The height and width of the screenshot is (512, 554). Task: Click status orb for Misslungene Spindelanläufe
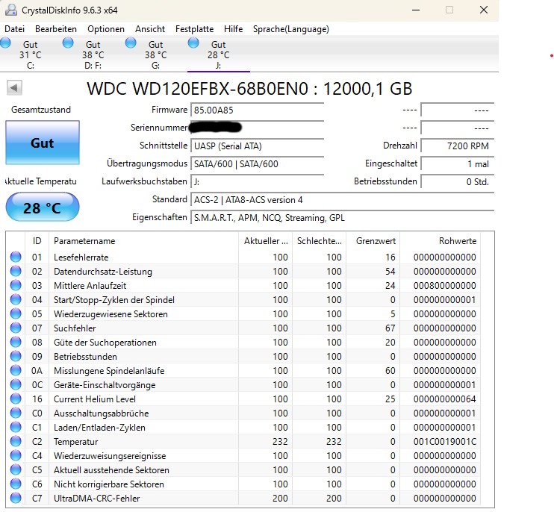coord(16,370)
